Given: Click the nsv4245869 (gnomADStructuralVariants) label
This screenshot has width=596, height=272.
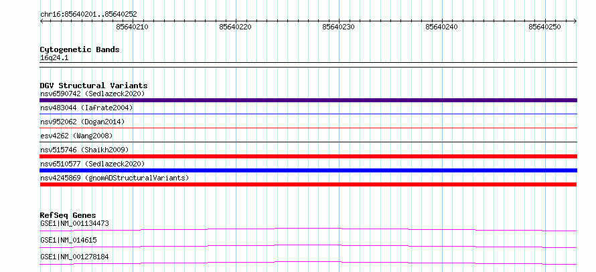Looking at the screenshot, I should (115, 178).
